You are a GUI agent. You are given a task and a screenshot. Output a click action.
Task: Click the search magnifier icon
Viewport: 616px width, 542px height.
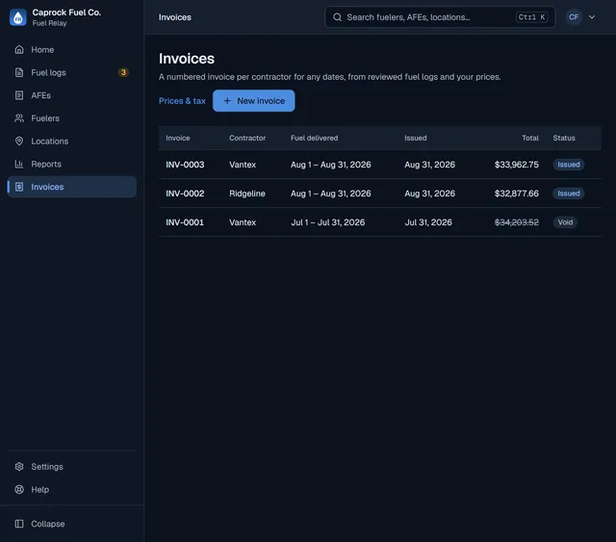[x=337, y=17]
